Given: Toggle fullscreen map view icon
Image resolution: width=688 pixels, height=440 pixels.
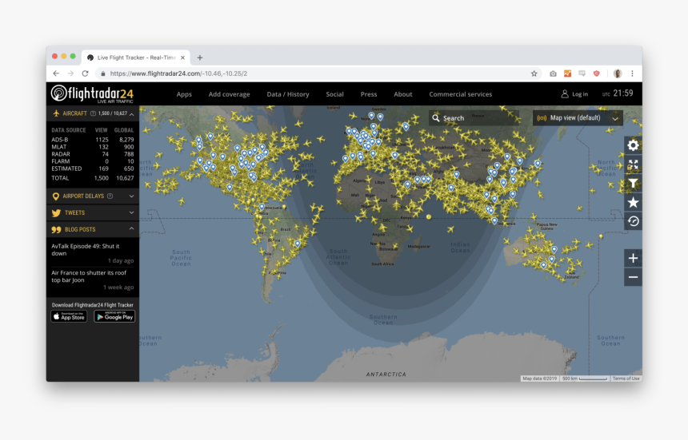Looking at the screenshot, I should [633, 165].
